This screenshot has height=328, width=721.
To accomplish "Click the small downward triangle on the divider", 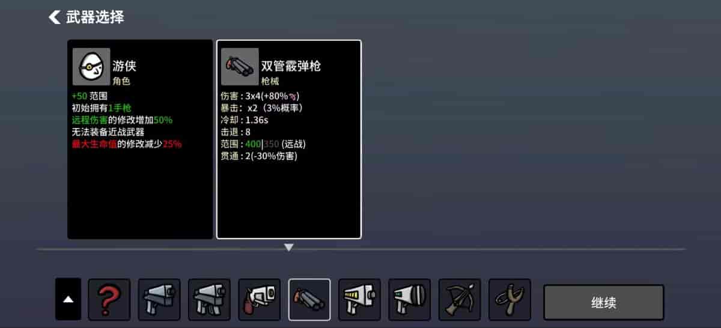I will point(289,247).
